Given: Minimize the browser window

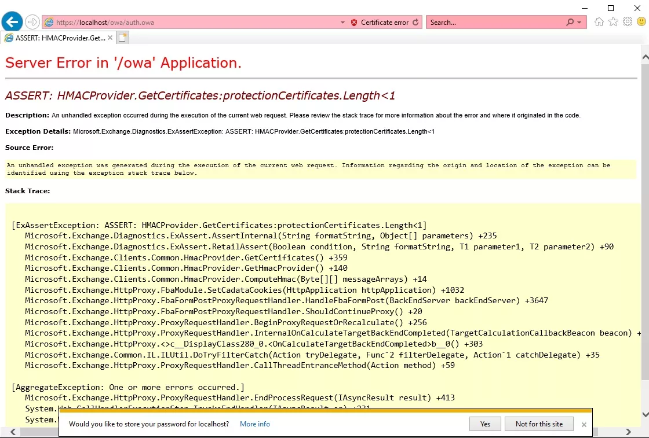Looking at the screenshot, I should point(585,8).
